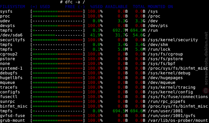Click the /sys mount point
Viewport: 209px width, 123px height.
[x=153, y=11]
